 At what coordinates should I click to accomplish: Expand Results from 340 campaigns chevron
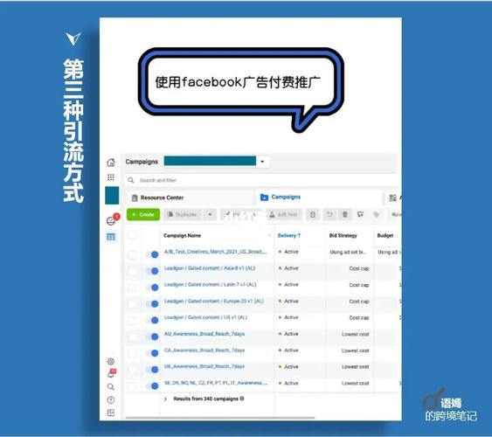pos(166,399)
